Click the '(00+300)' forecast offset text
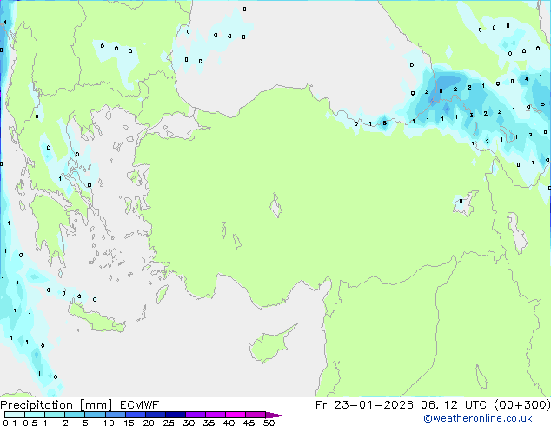 (522, 405)
